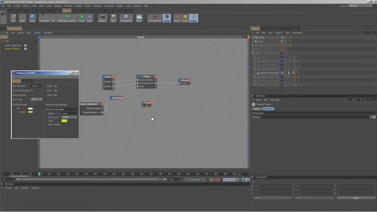Screen dimensions: 377x212
Task: Select the Bend deformer icon
Action: (x=90, y=18)
